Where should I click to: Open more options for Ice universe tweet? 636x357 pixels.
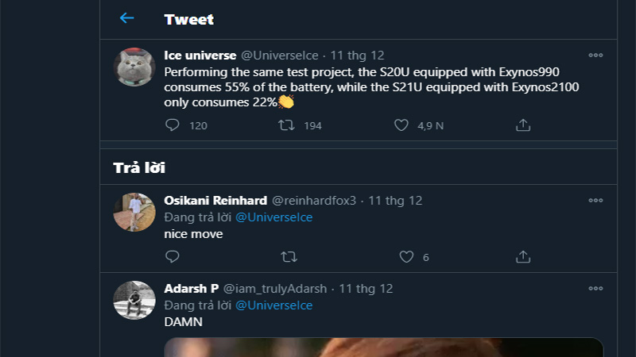coord(595,56)
